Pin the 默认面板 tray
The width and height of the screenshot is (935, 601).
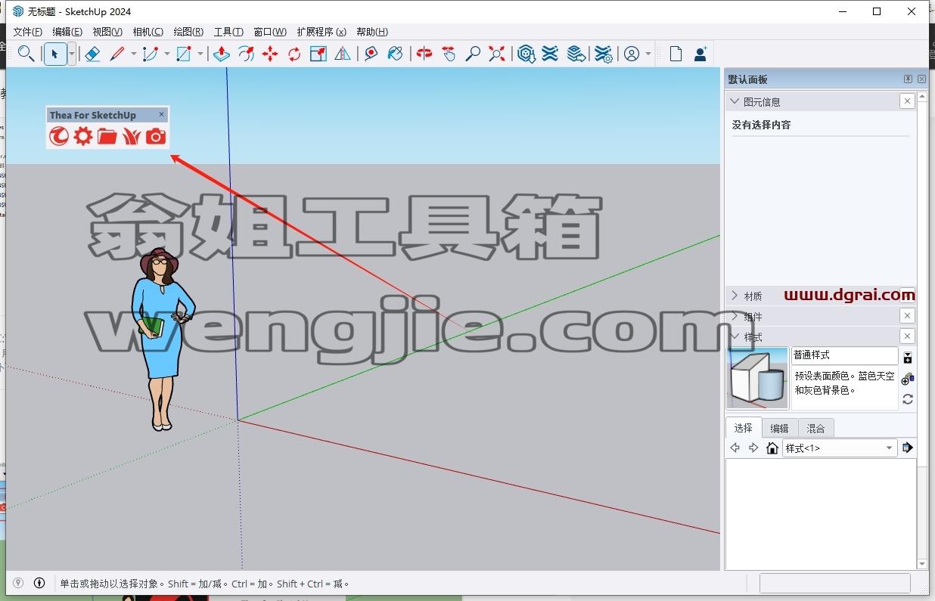(x=908, y=79)
